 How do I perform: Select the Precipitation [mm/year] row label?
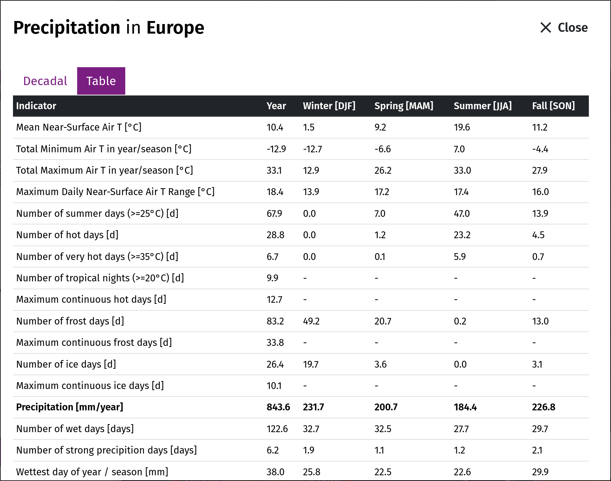pyautogui.click(x=70, y=407)
